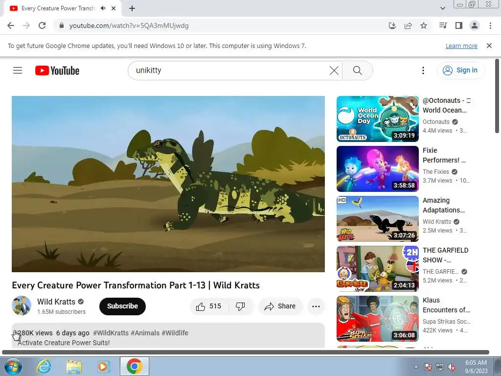
Task: Click the #WildKratts hashtag
Action: [111, 333]
